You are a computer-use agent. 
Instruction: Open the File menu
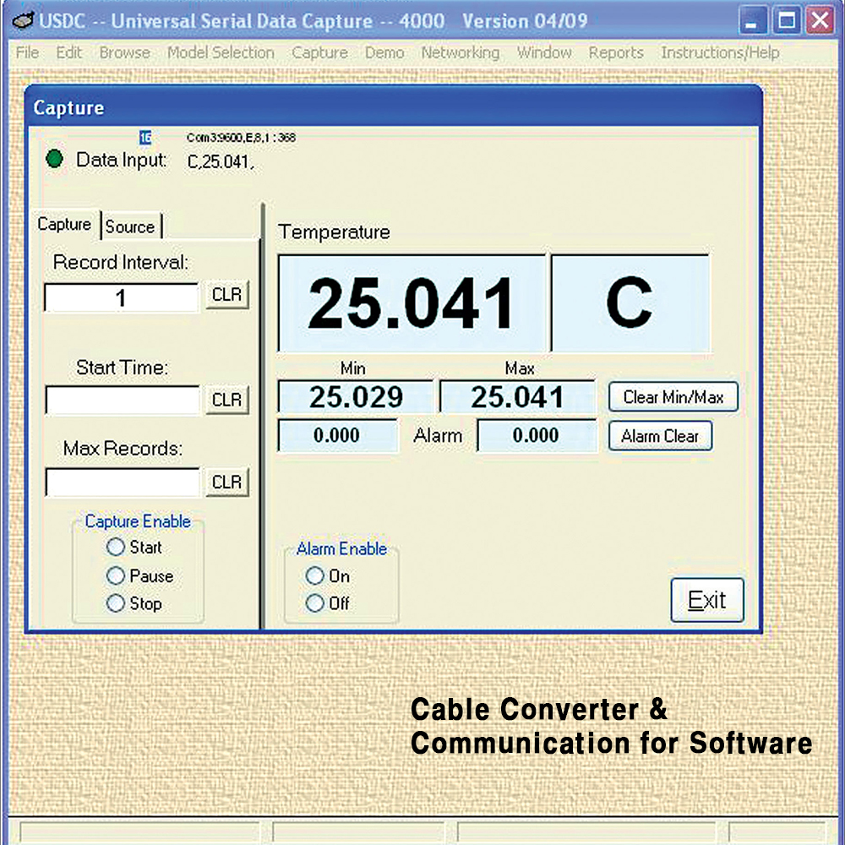[x=27, y=52]
